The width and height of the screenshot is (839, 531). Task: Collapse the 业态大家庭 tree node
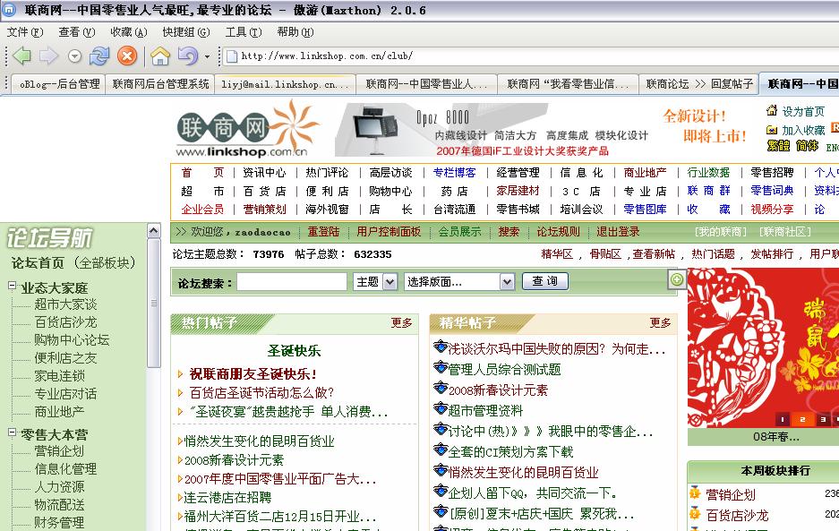click(13, 286)
